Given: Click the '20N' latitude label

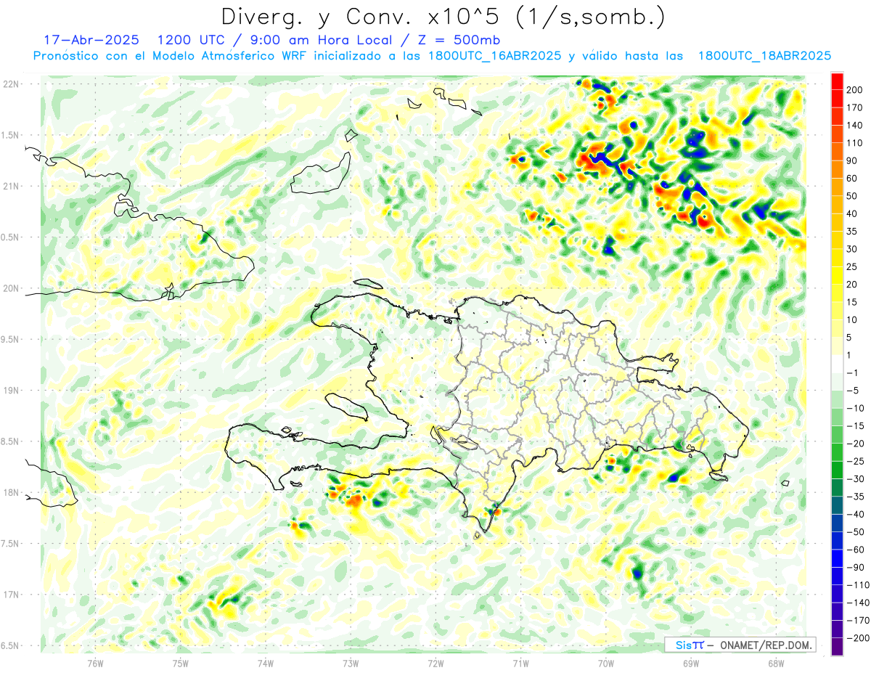Looking at the screenshot, I should point(11,288).
